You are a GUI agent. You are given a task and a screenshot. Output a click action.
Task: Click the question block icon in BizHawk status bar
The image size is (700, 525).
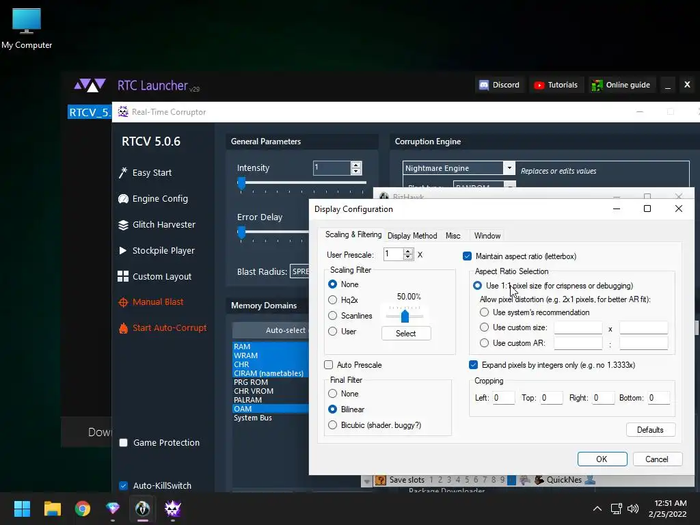coord(380,480)
